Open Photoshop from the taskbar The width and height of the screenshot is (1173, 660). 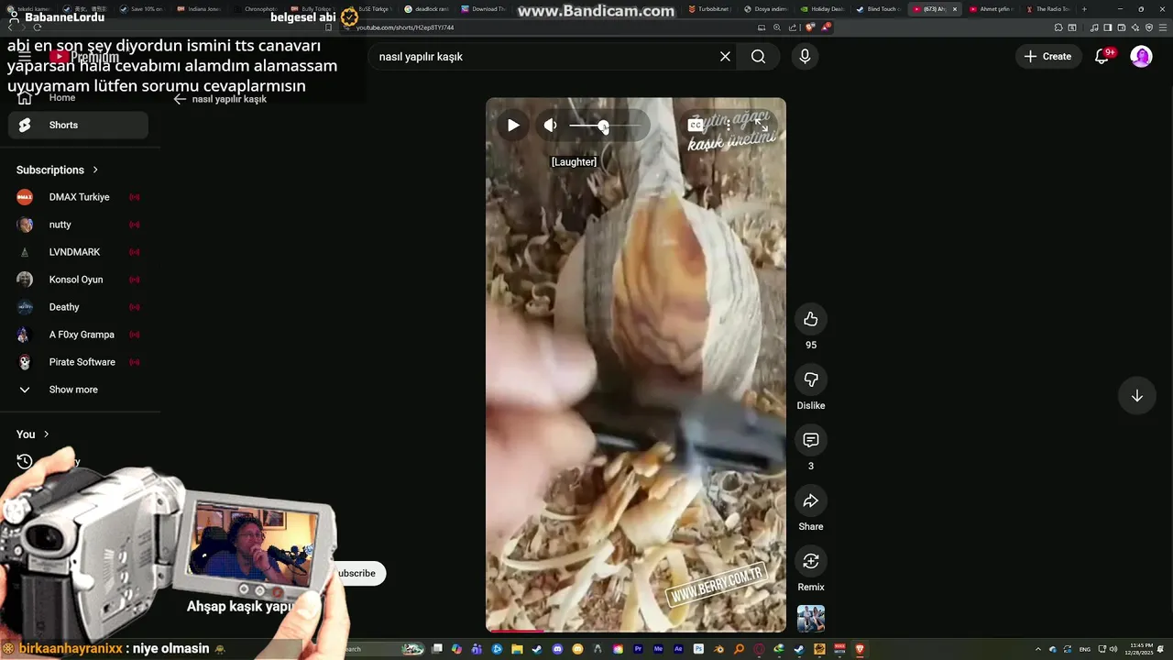coord(698,649)
